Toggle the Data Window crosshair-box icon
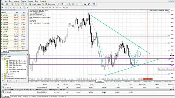 click(16, 4)
